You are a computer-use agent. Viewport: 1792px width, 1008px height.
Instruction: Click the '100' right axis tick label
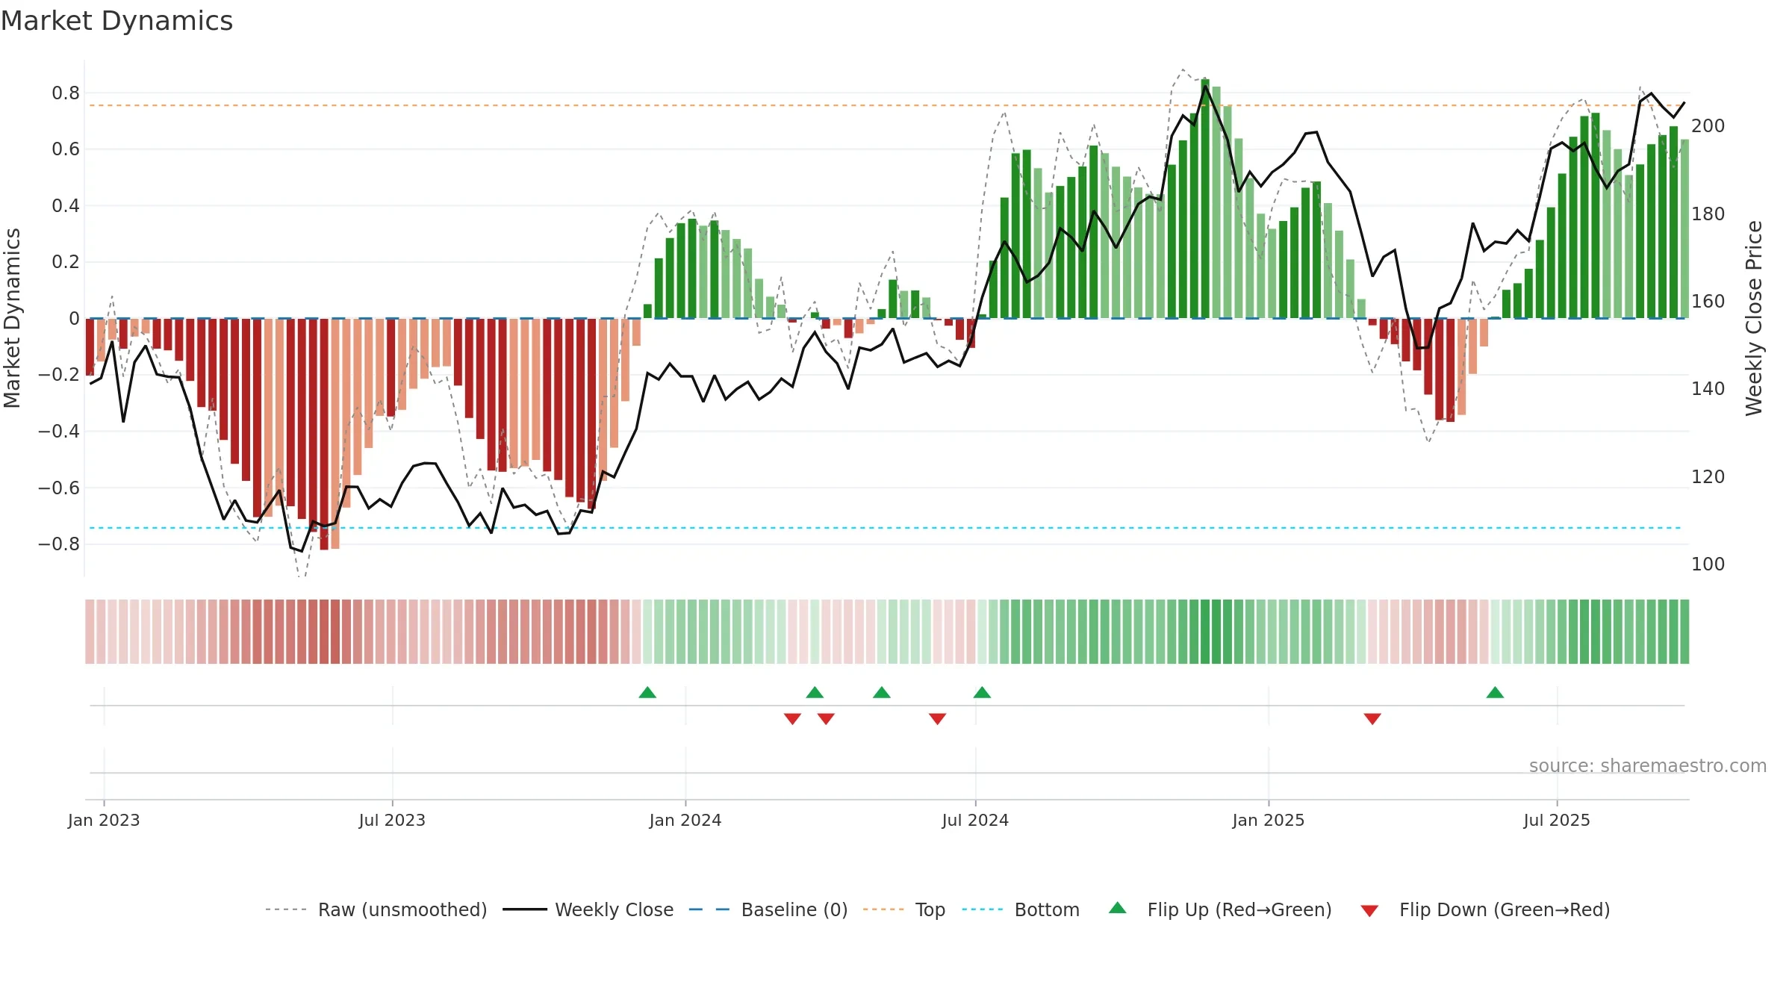point(1708,564)
